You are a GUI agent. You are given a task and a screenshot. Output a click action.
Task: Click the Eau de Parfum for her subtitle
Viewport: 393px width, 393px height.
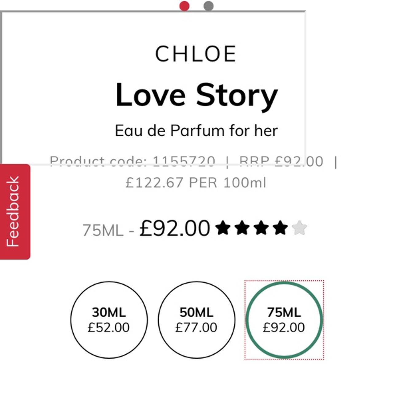click(196, 130)
